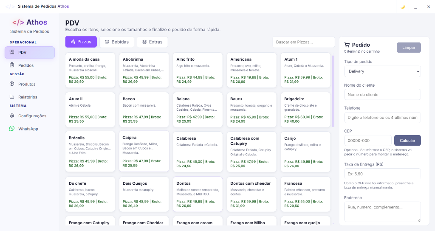Screen dimensions: 435x231
Task: Click the Nome do cliente field
Action: [x=382, y=95]
